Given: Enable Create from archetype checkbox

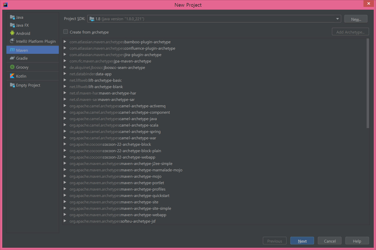Looking at the screenshot, I should (66, 32).
